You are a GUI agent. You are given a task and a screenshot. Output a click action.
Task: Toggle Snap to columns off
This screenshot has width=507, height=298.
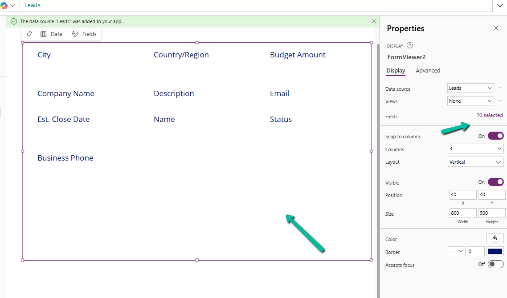point(495,136)
